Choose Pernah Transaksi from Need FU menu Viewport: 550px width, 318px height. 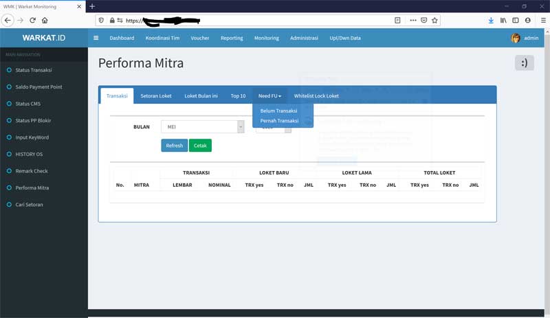[x=279, y=121]
